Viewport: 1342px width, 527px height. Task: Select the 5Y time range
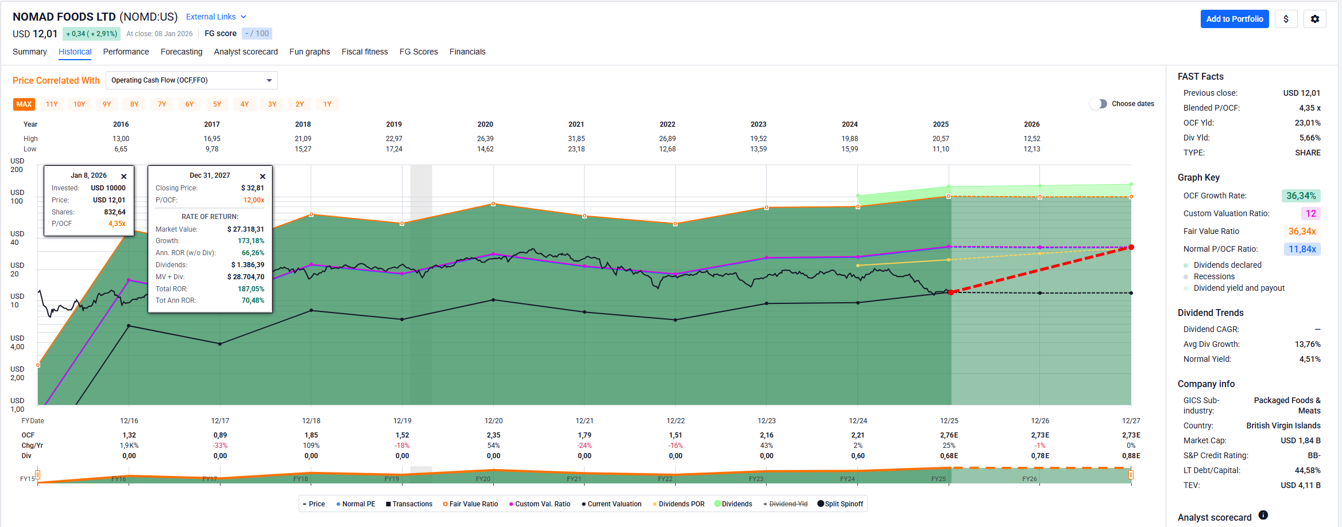[217, 104]
